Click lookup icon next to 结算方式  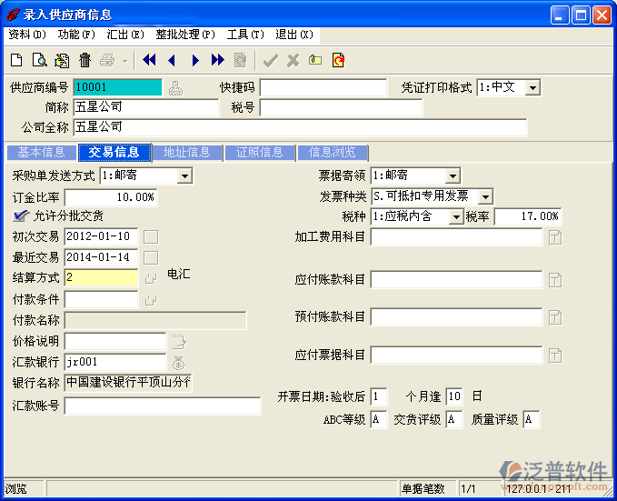tap(151, 279)
